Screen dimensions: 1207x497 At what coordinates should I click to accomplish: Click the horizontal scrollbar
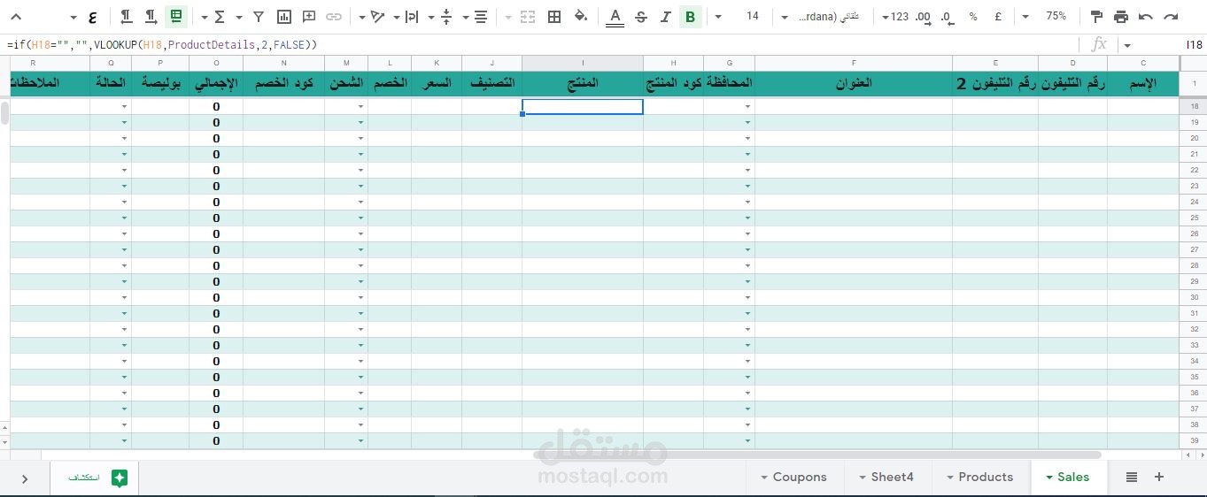click(x=816, y=455)
